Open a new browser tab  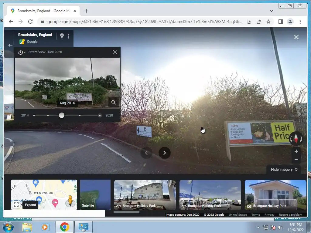tap(86, 11)
